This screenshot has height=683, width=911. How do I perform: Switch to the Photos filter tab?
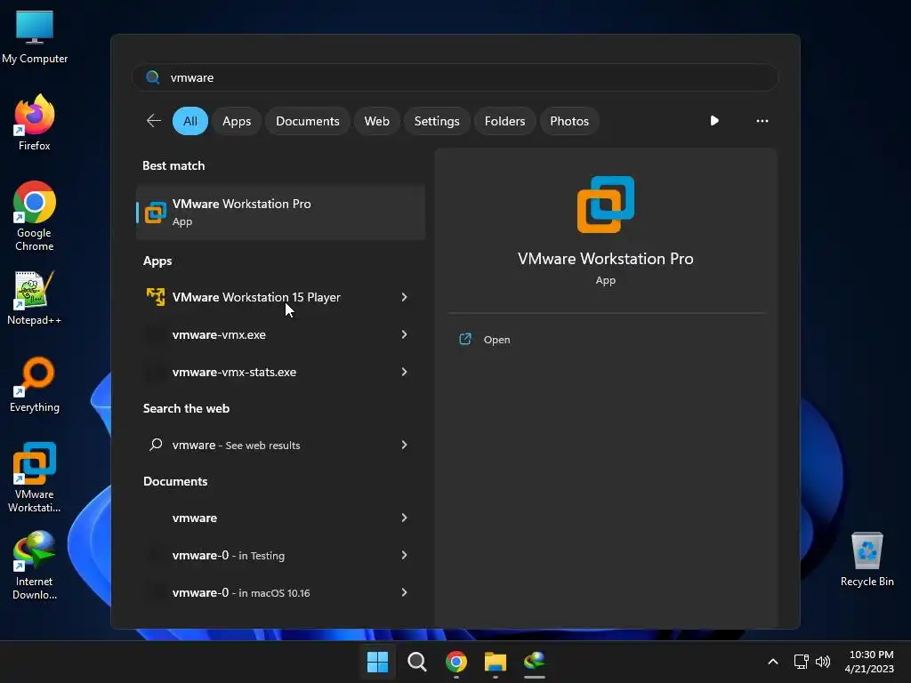click(x=569, y=121)
